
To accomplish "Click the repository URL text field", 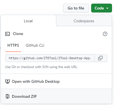I will (x=50, y=58).
